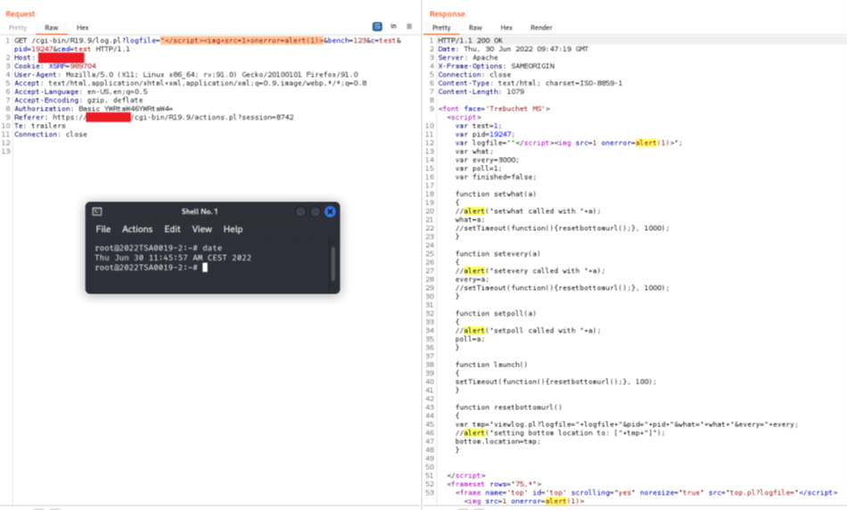Open the View menu in the shell window

point(202,229)
